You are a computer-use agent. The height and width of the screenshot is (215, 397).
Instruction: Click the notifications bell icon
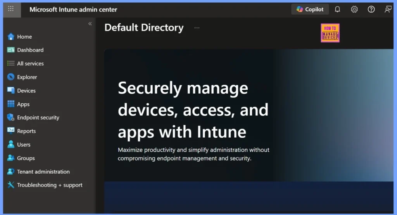click(337, 9)
